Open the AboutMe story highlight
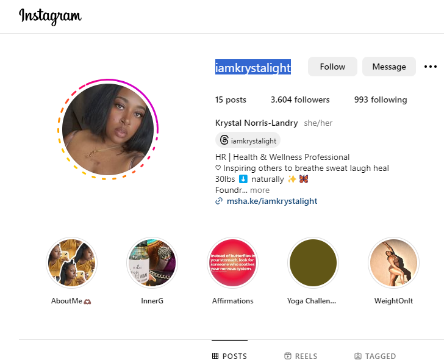Viewport: 444px width, 362px height. (71, 262)
